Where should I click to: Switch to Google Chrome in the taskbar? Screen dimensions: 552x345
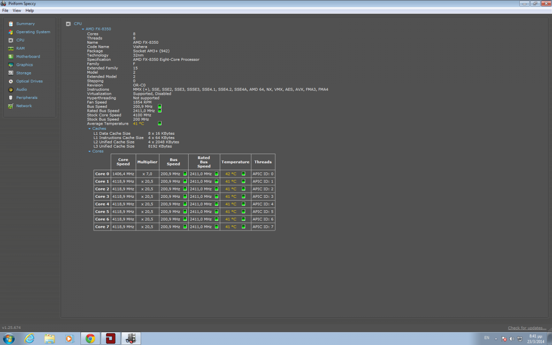[90, 339]
